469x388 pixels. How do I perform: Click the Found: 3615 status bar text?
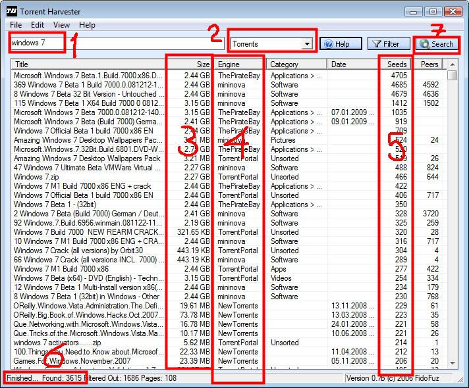click(x=62, y=378)
